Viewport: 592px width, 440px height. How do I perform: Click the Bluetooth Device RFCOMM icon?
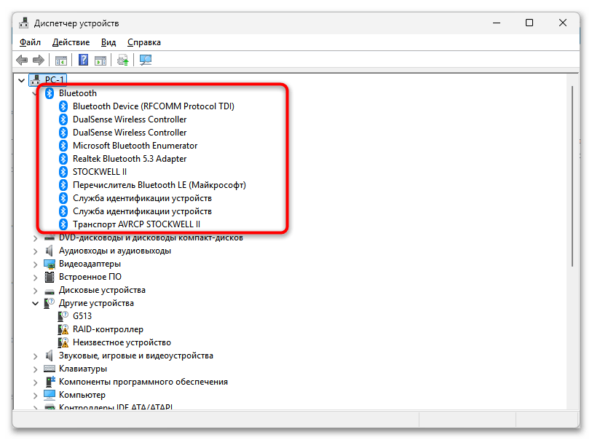(x=63, y=106)
